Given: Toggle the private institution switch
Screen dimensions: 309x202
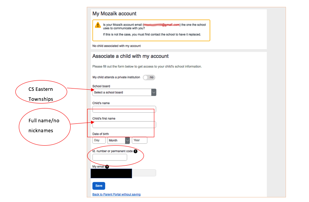Looking at the screenshot, I should click(149, 77).
